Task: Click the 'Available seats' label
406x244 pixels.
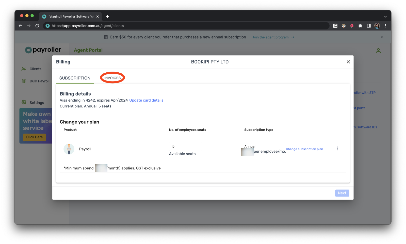Action: pyautogui.click(x=182, y=154)
